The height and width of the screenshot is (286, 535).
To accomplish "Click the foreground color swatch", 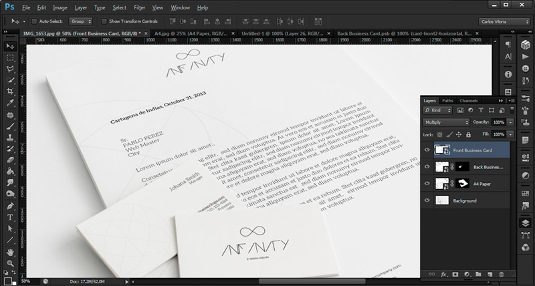I will coord(7,281).
